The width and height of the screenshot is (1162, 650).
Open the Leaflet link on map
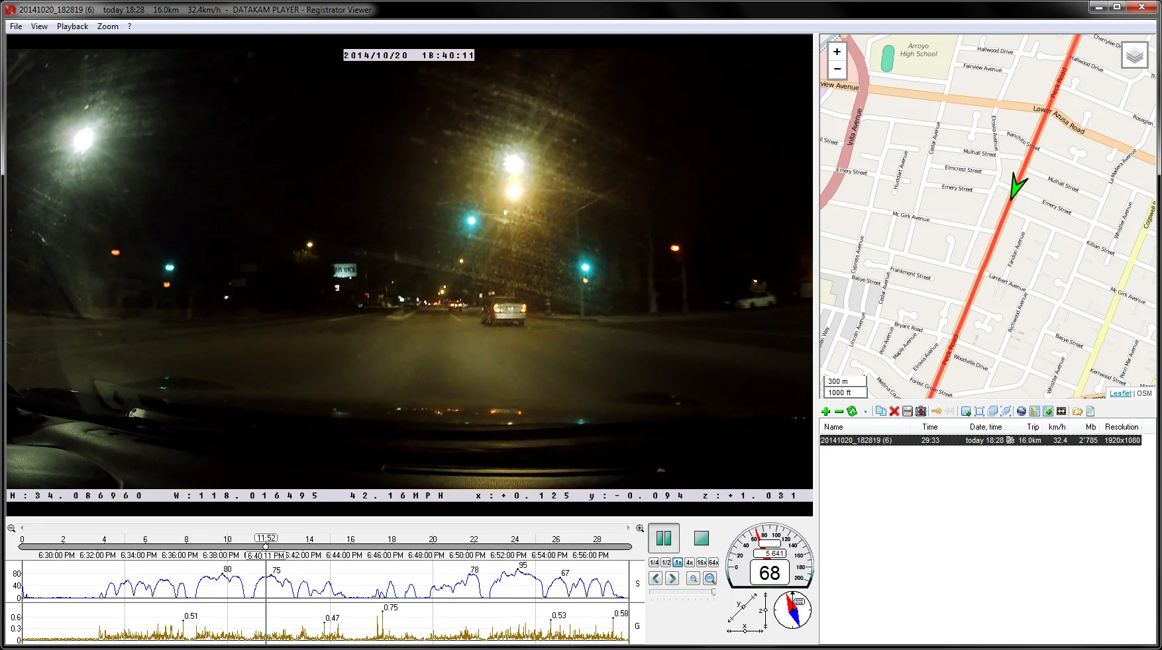coord(1120,393)
